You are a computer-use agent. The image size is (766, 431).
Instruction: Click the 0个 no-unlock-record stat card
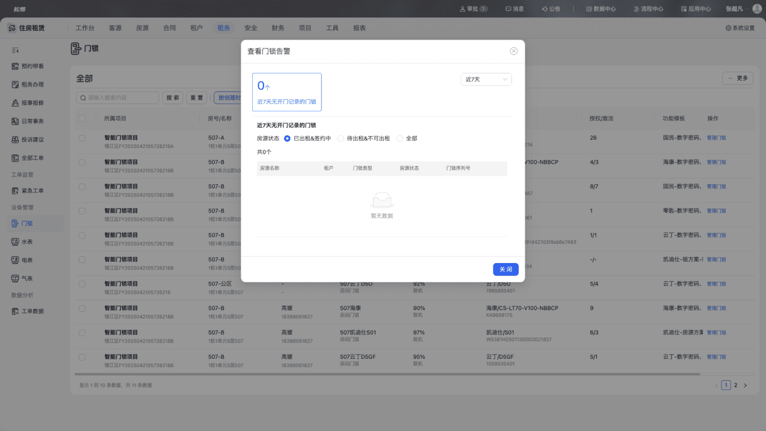click(286, 92)
